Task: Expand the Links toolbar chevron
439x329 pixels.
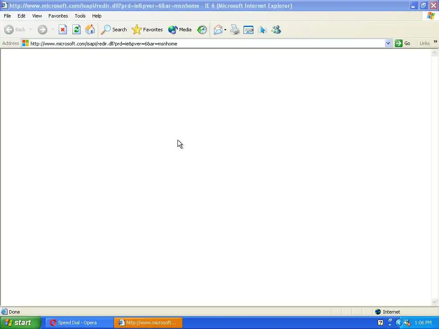Action: pyautogui.click(x=436, y=42)
